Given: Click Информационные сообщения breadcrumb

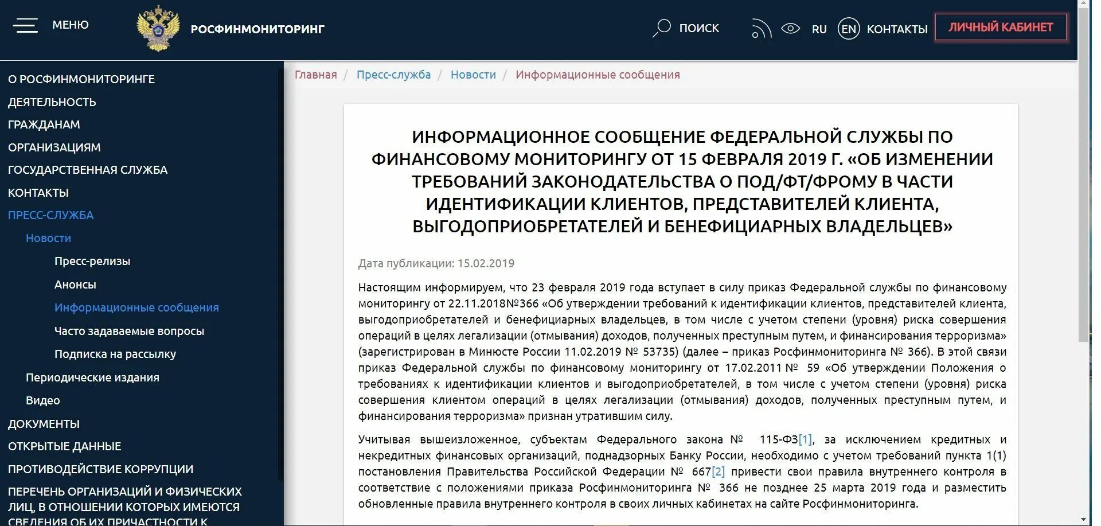Looking at the screenshot, I should tap(598, 75).
